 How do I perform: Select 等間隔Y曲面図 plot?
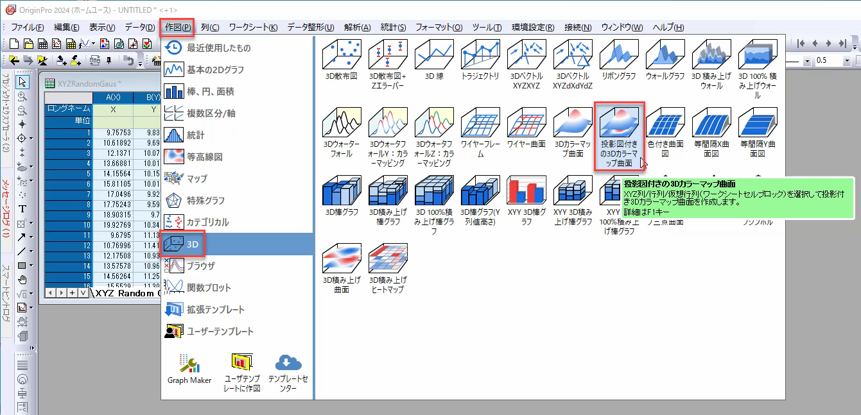pos(758,133)
